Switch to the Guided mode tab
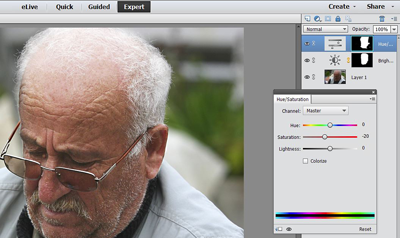 pos(99,7)
